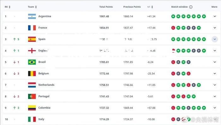
Task: Expand the Colombia row details chevron
Action: point(215,108)
